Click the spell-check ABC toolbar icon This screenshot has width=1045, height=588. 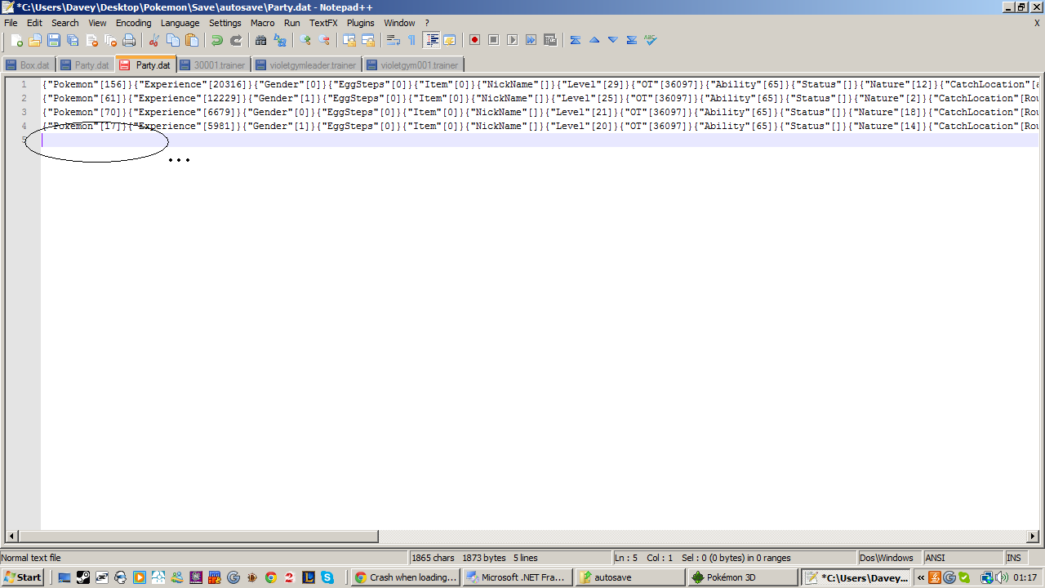pyautogui.click(x=650, y=40)
